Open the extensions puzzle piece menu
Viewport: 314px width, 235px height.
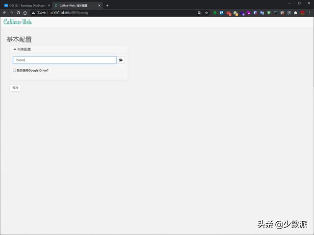295,13
